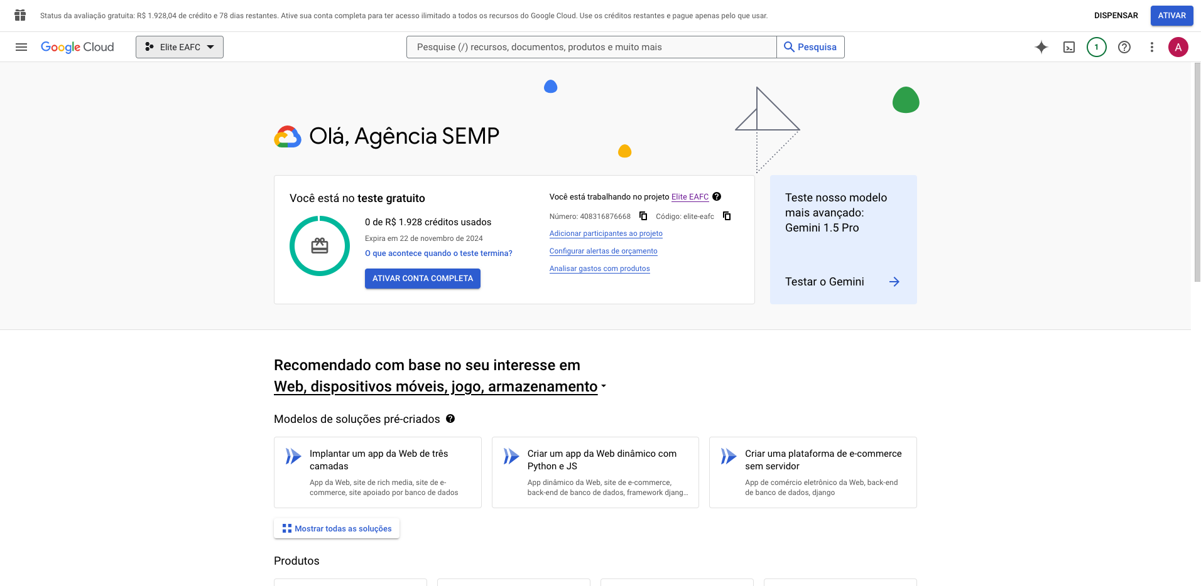Click the Pesquisa search button
The image size is (1201, 586).
coord(810,47)
